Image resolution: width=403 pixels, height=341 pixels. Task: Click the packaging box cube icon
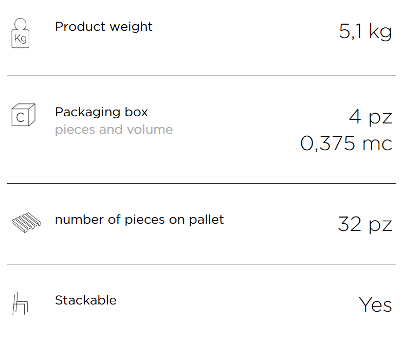point(24,115)
